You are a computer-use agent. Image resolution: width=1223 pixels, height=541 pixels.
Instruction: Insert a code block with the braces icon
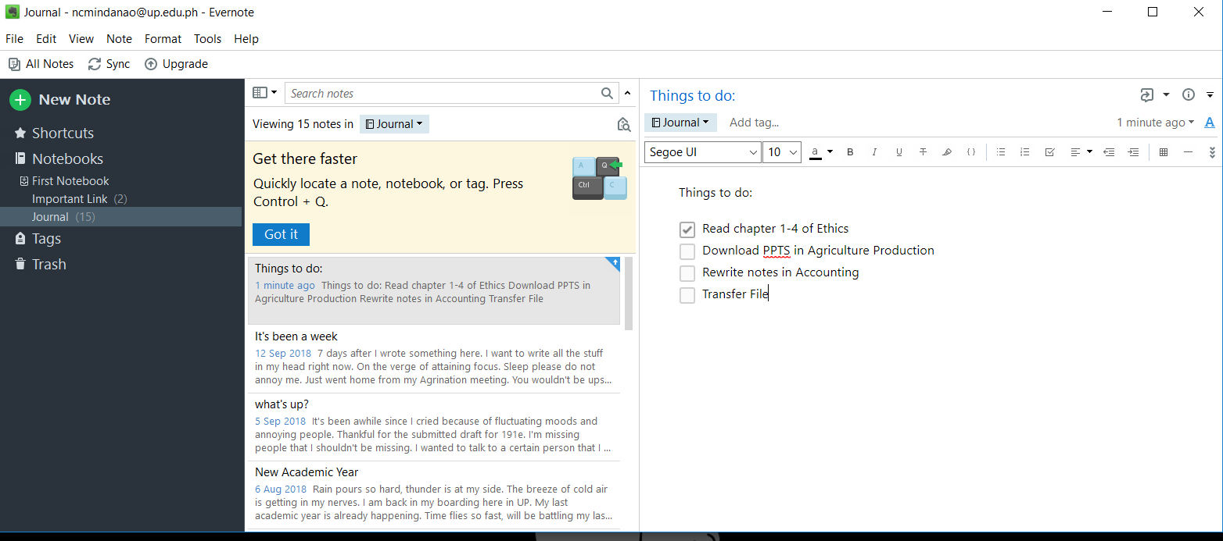(x=971, y=152)
